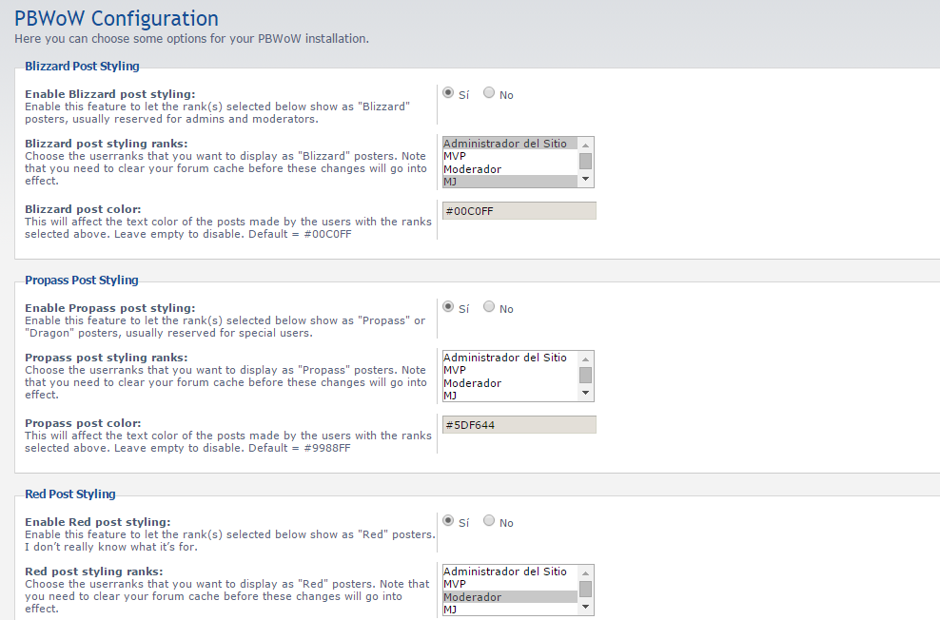Choose Administrador del Sitio in Blizzard ranks list

pos(510,144)
